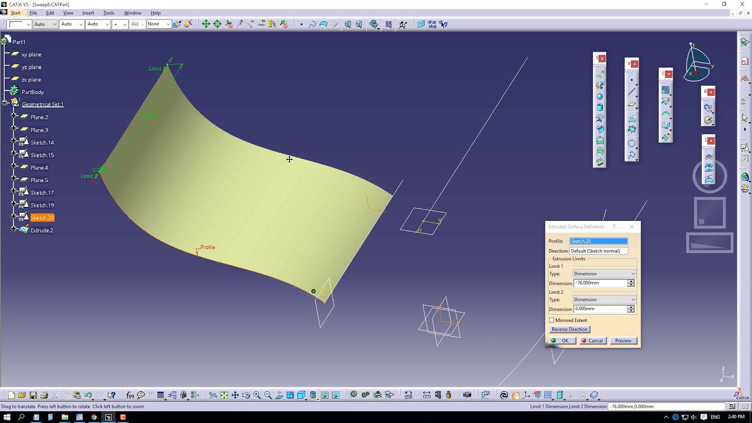Click the Zoom Out icon
752x423 pixels.
tap(268, 395)
